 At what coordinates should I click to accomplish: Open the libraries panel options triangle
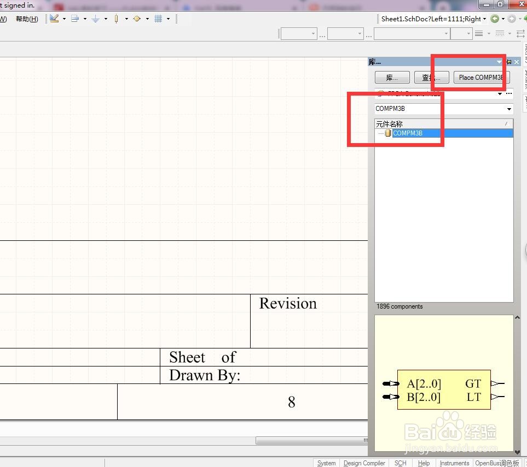499,62
